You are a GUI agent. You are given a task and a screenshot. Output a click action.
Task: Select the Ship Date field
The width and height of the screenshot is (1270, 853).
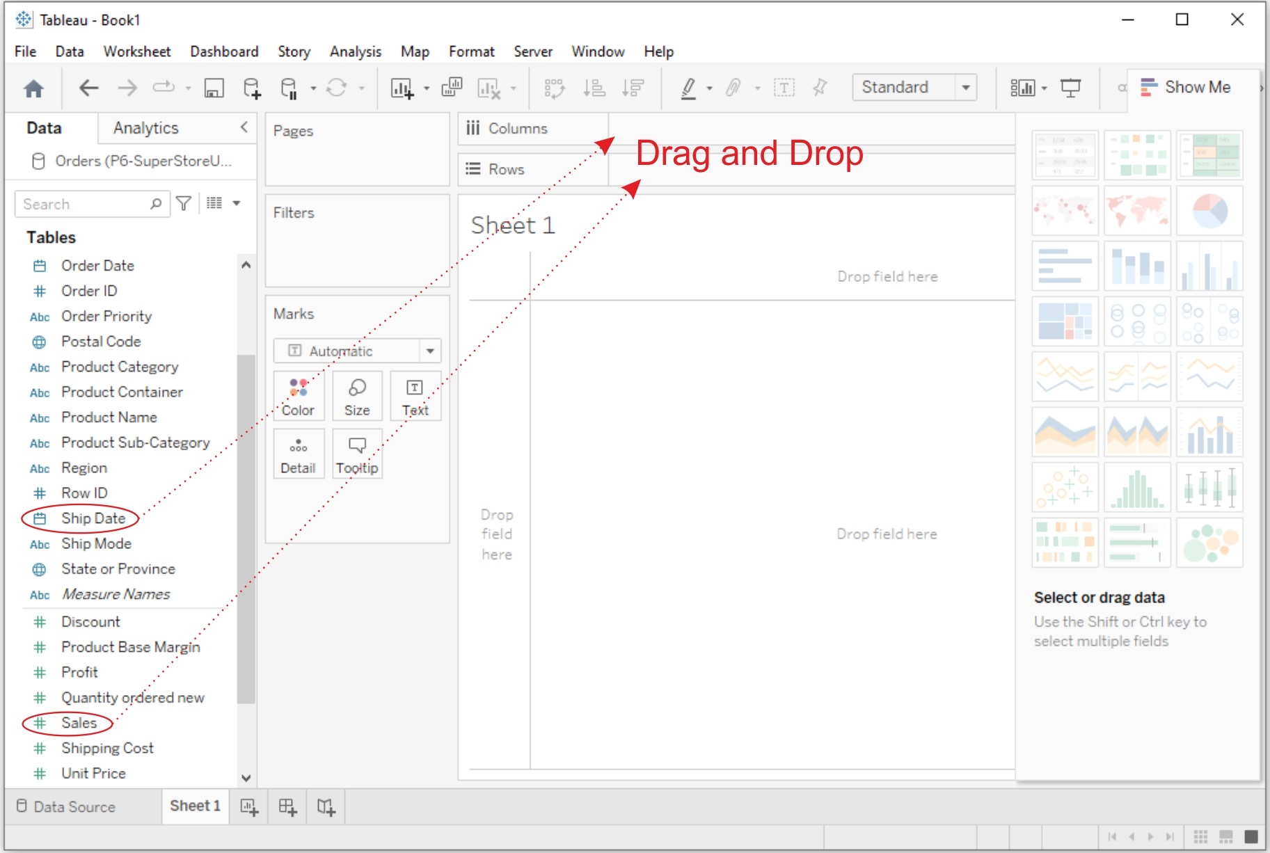click(93, 518)
